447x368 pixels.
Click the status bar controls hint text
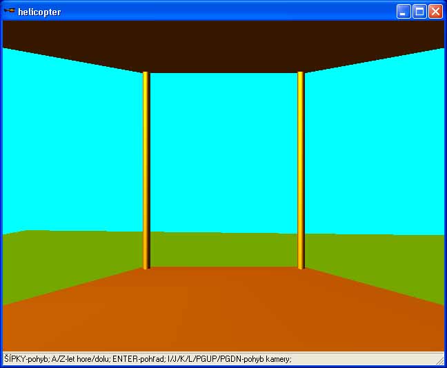pyautogui.click(x=148, y=359)
